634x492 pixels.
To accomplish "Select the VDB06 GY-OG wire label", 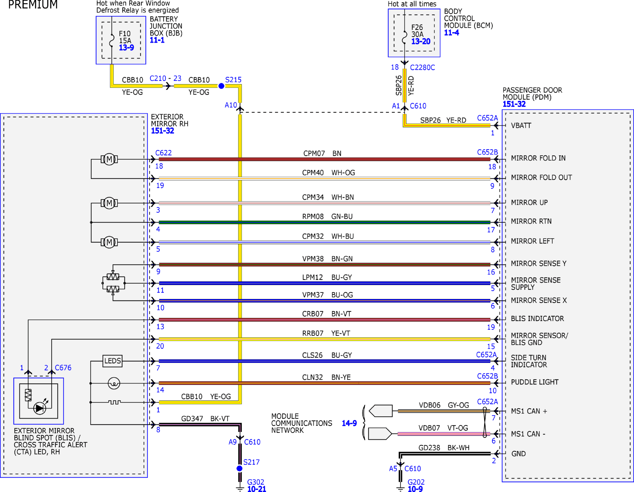I will pyautogui.click(x=444, y=405).
